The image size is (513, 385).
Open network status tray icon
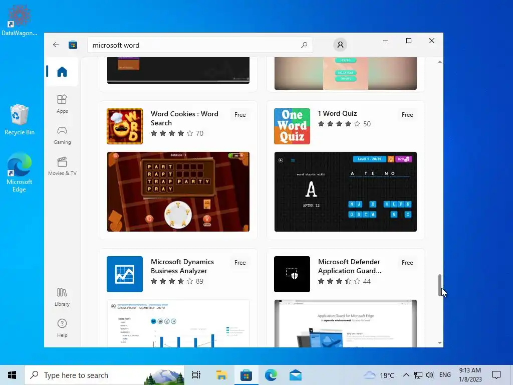[418, 375]
